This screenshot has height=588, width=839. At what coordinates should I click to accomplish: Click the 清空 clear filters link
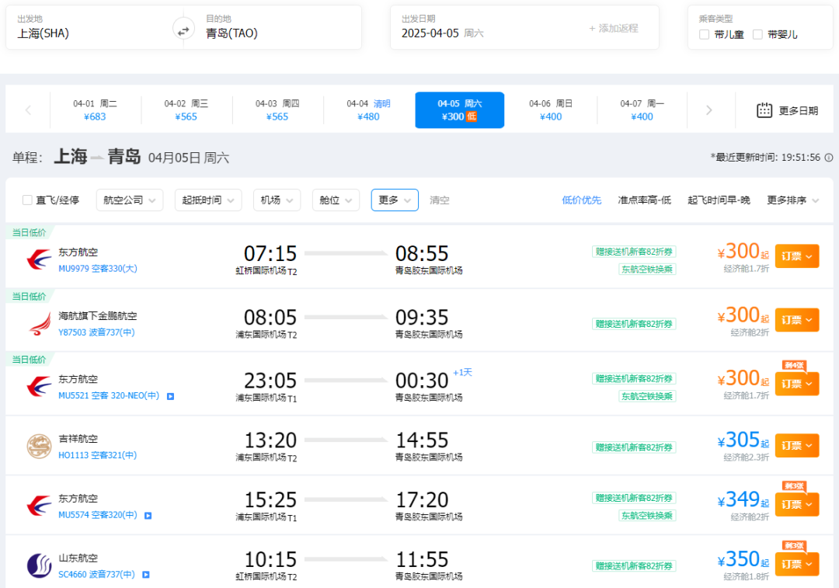click(440, 200)
